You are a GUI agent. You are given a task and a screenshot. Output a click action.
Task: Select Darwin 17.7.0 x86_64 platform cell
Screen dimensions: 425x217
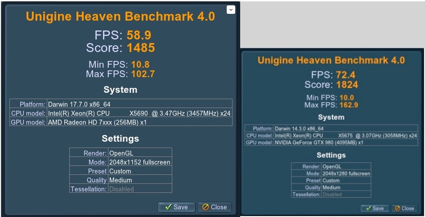tap(139, 104)
